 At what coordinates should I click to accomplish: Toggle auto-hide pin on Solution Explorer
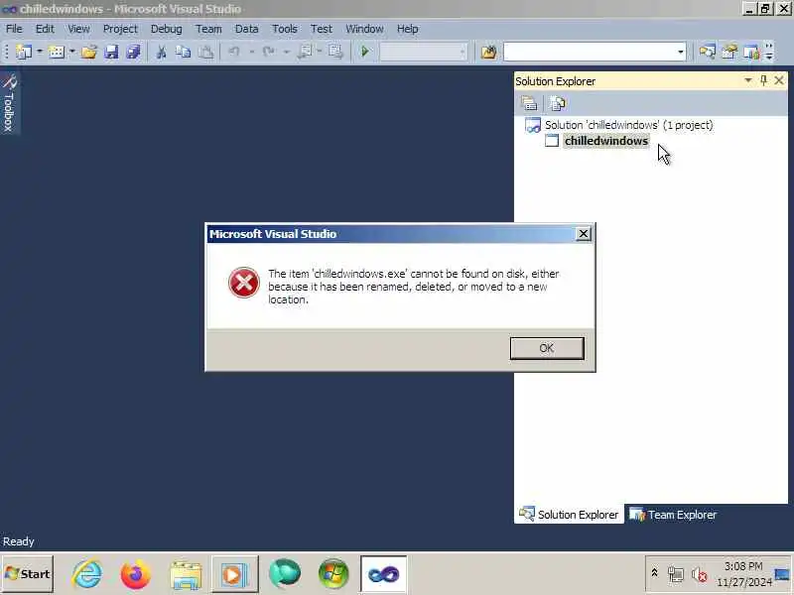(763, 81)
